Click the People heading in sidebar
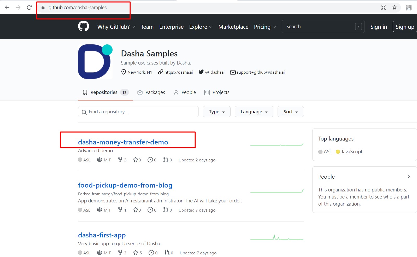The height and width of the screenshot is (257, 417). (x=326, y=177)
